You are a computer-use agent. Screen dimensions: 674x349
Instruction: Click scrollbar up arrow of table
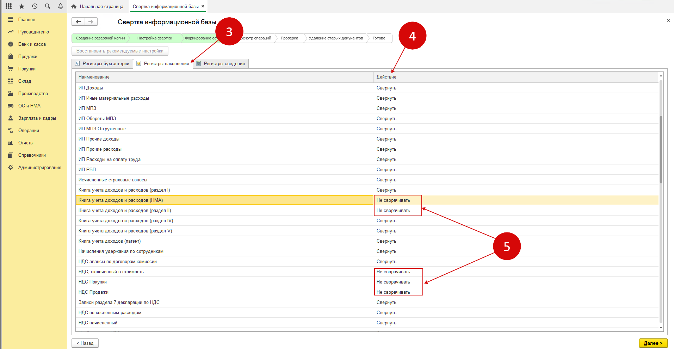tap(661, 75)
